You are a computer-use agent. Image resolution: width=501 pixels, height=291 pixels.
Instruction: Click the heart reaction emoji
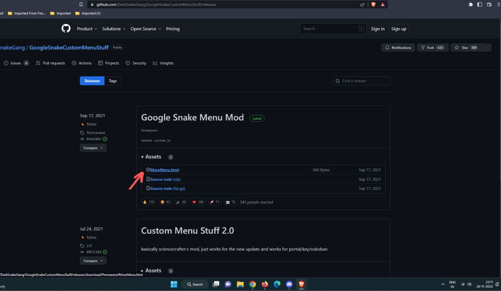point(198,201)
